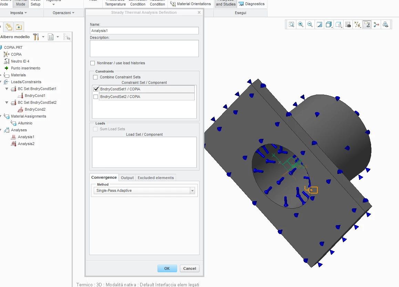Screen dimensions: 399x287
Task: Toggle the simulation display eye icon
Action: pos(367,25)
